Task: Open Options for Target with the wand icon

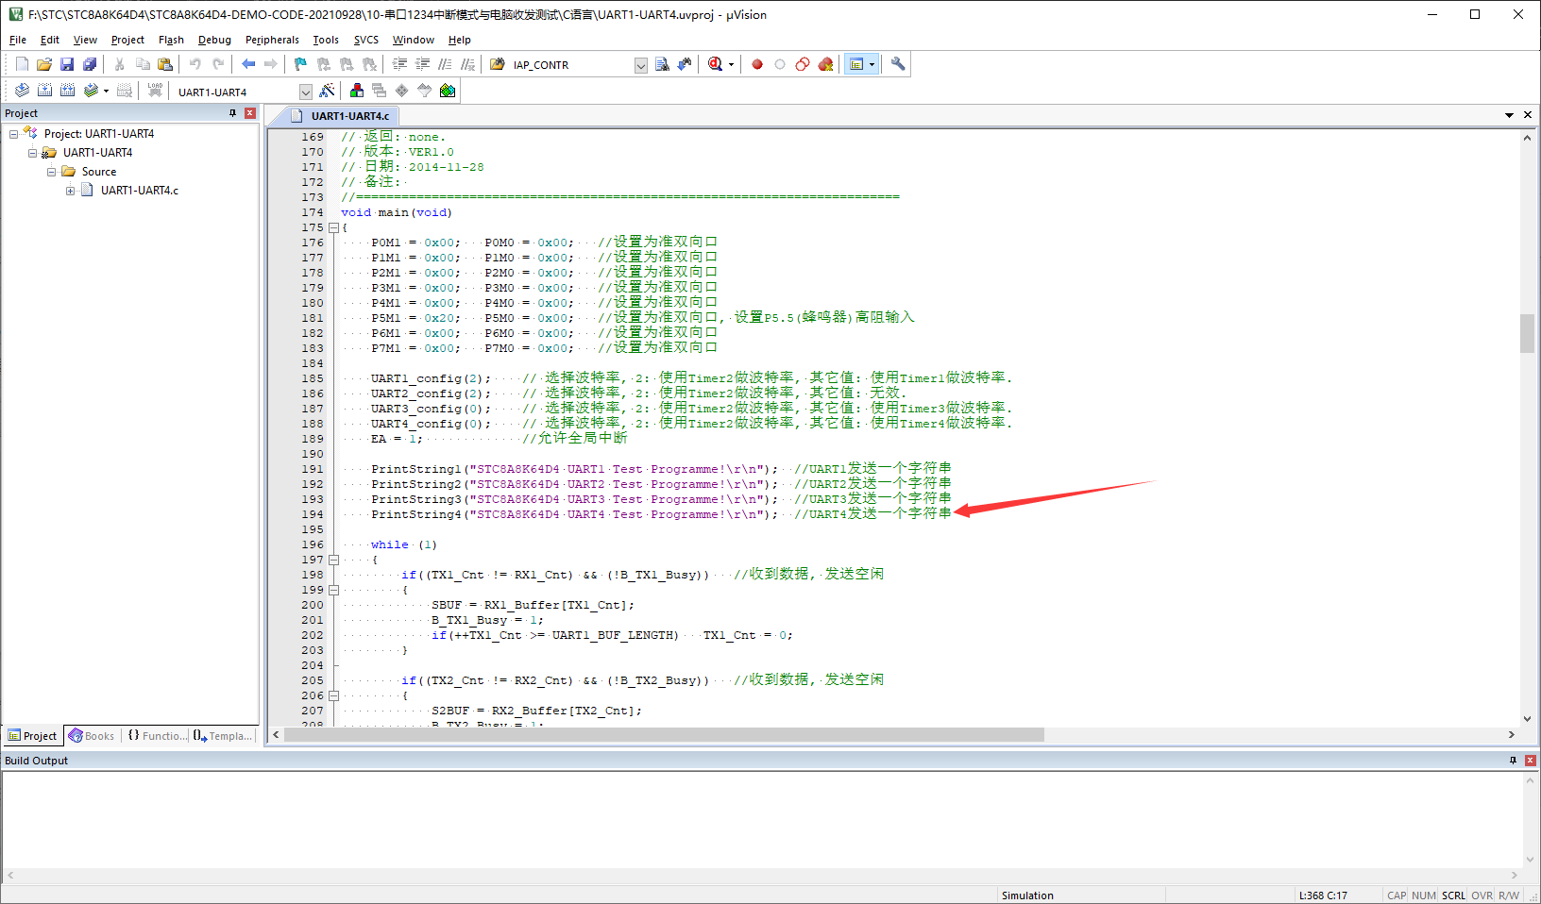Action: (x=327, y=91)
